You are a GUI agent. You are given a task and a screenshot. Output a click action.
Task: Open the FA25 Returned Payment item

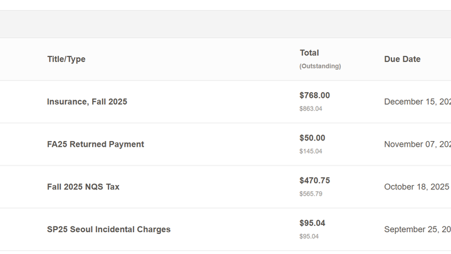pyautogui.click(x=95, y=144)
